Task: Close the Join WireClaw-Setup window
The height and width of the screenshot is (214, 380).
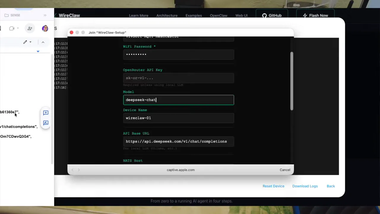Action: click(72, 32)
